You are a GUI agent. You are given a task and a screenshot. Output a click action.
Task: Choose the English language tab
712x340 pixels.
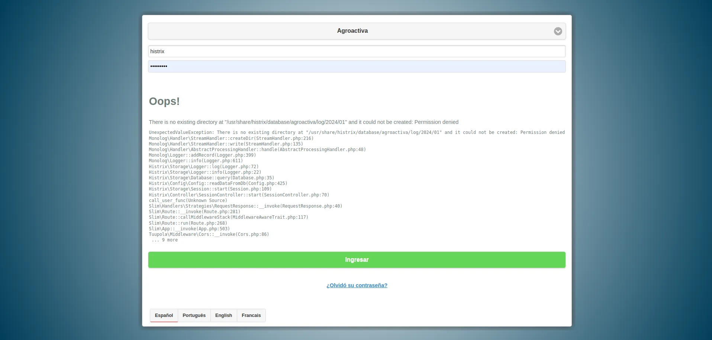(223, 315)
